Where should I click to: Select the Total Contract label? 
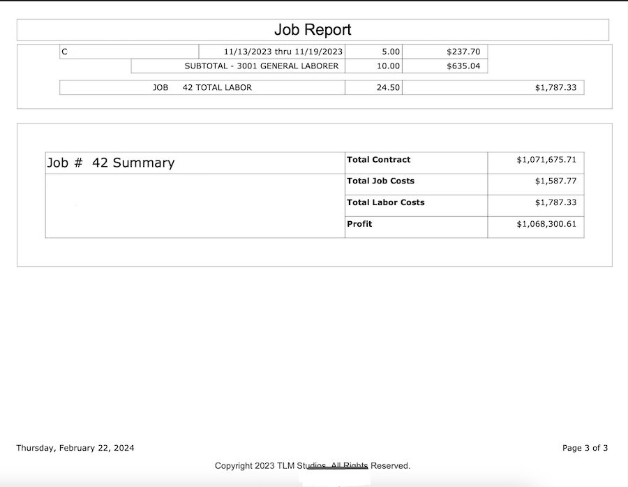(x=379, y=160)
